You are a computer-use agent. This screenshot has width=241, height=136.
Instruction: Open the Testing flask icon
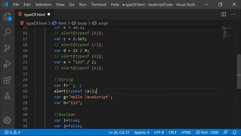pos(7,96)
